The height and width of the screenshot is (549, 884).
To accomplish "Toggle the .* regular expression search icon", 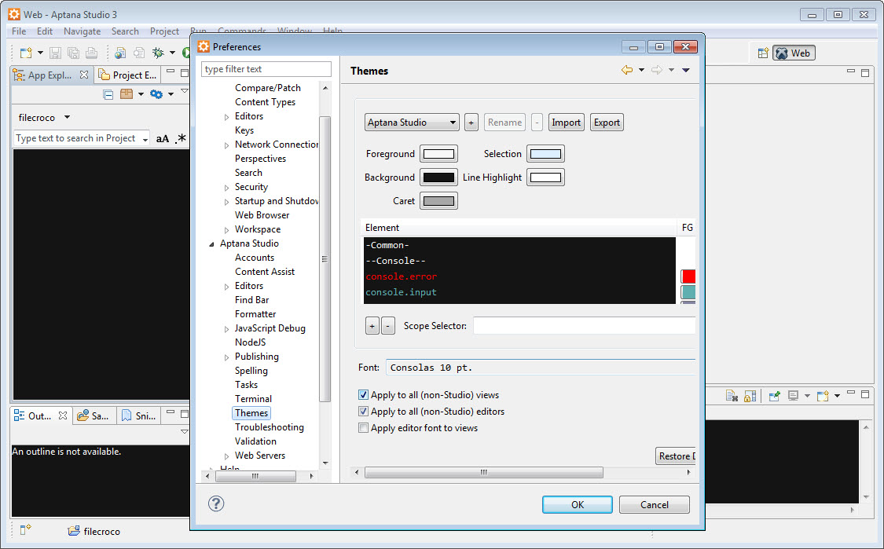I will pyautogui.click(x=181, y=138).
